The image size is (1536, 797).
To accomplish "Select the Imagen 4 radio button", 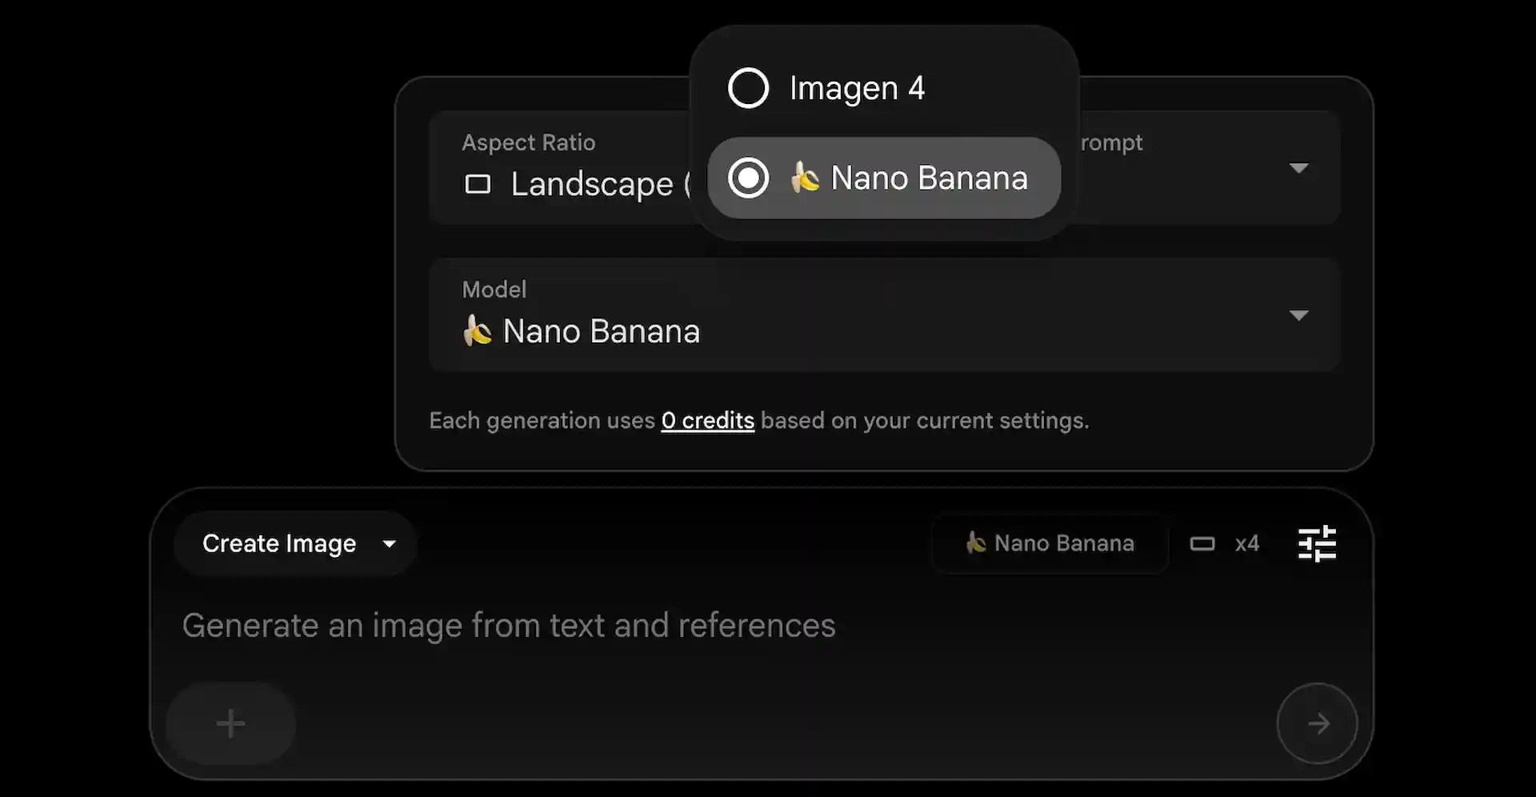I will tap(748, 88).
